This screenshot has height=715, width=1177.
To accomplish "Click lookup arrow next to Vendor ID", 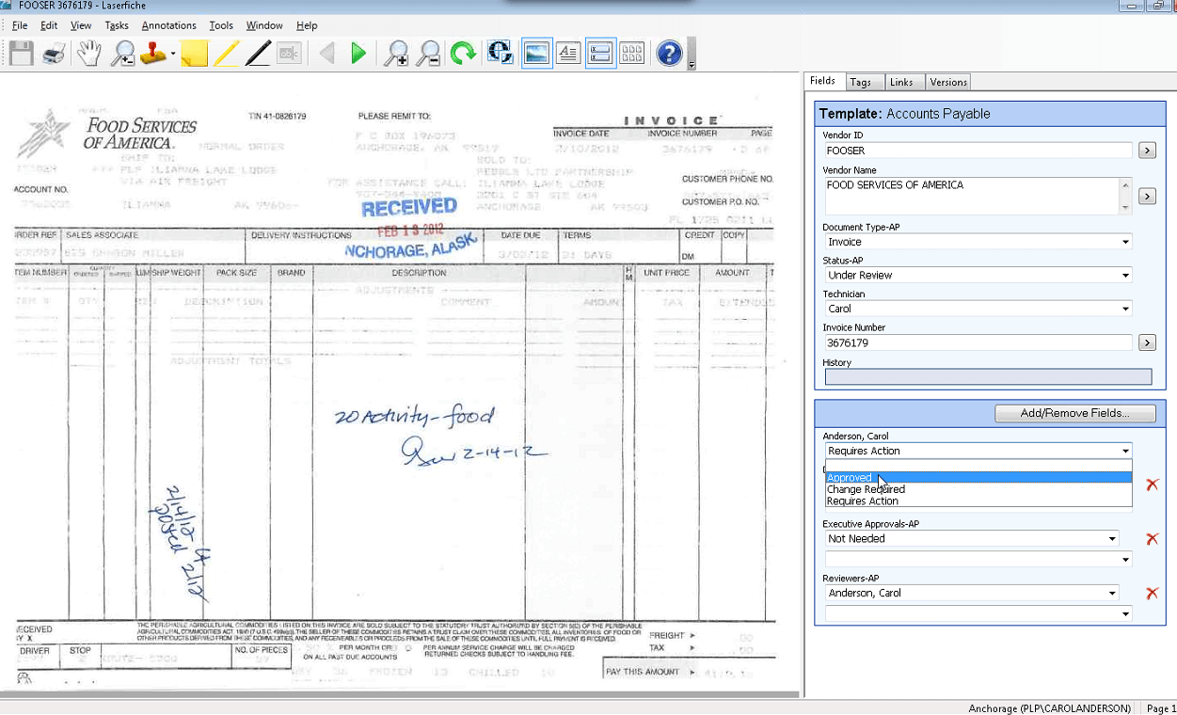I will click(1147, 150).
